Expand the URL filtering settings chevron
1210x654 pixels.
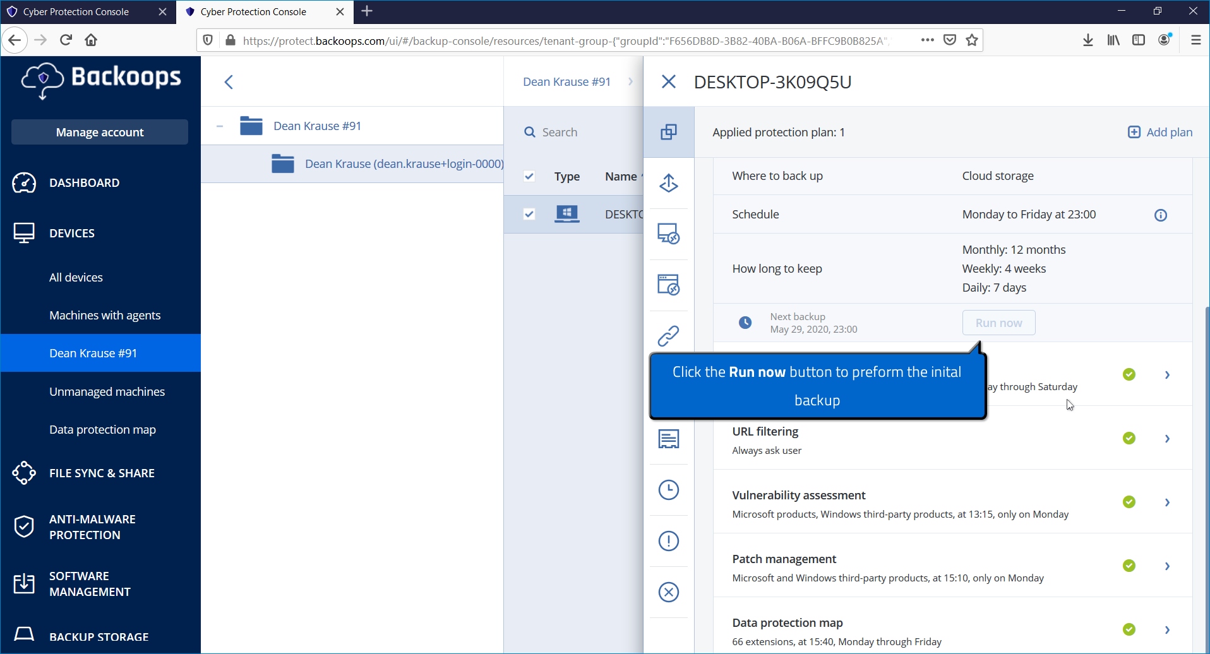[1168, 439]
